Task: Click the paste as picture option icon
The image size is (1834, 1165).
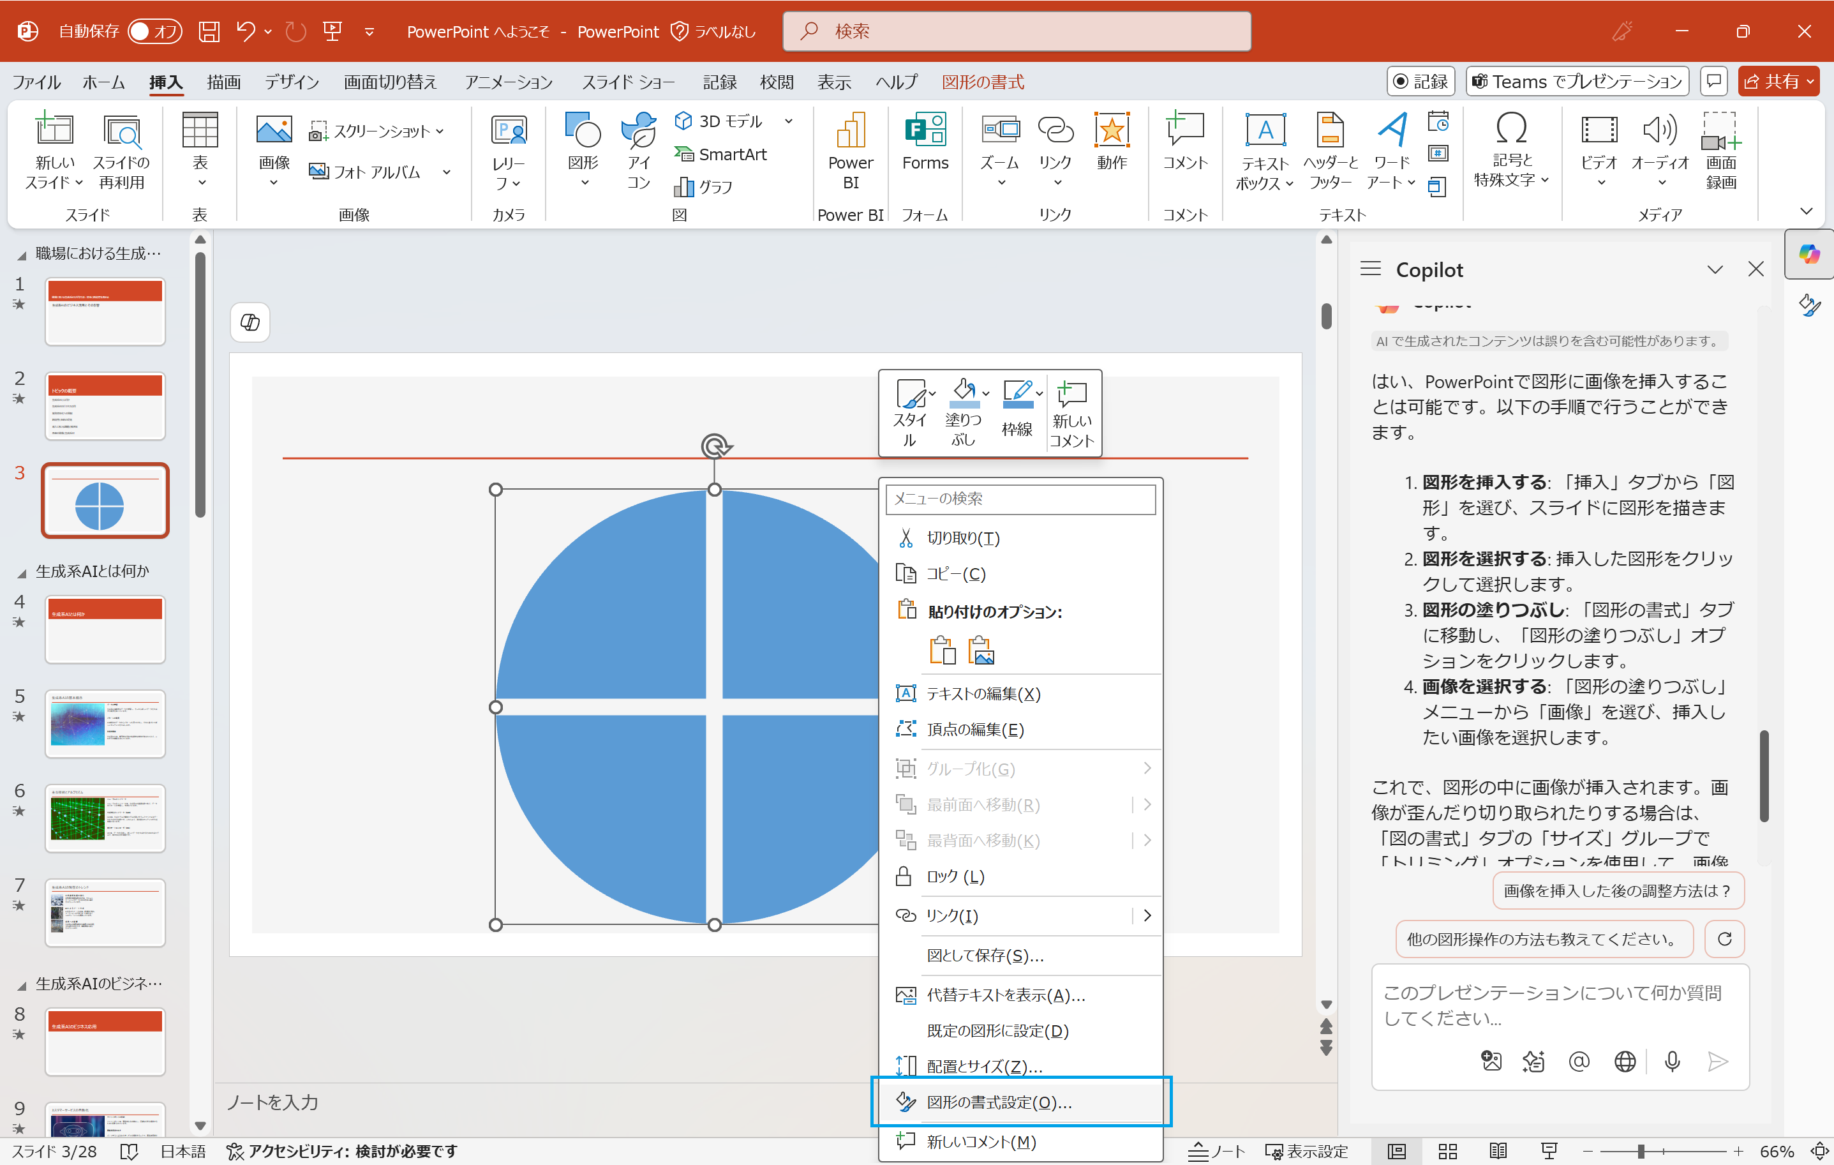Action: 981,650
